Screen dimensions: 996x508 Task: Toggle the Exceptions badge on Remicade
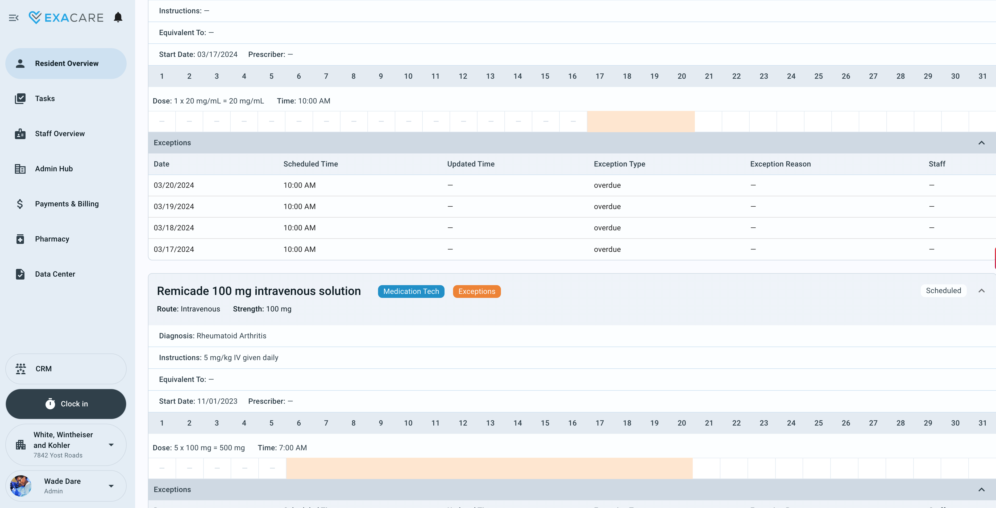point(477,291)
